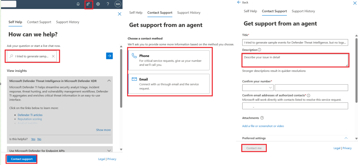Viewport: 358px width, 165px height.
Task: Open the country code dropdown
Action: pos(258,87)
